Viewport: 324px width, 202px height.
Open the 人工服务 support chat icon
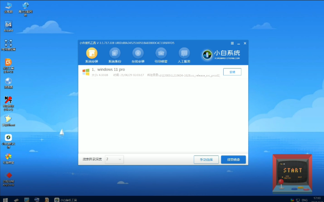[184, 53]
